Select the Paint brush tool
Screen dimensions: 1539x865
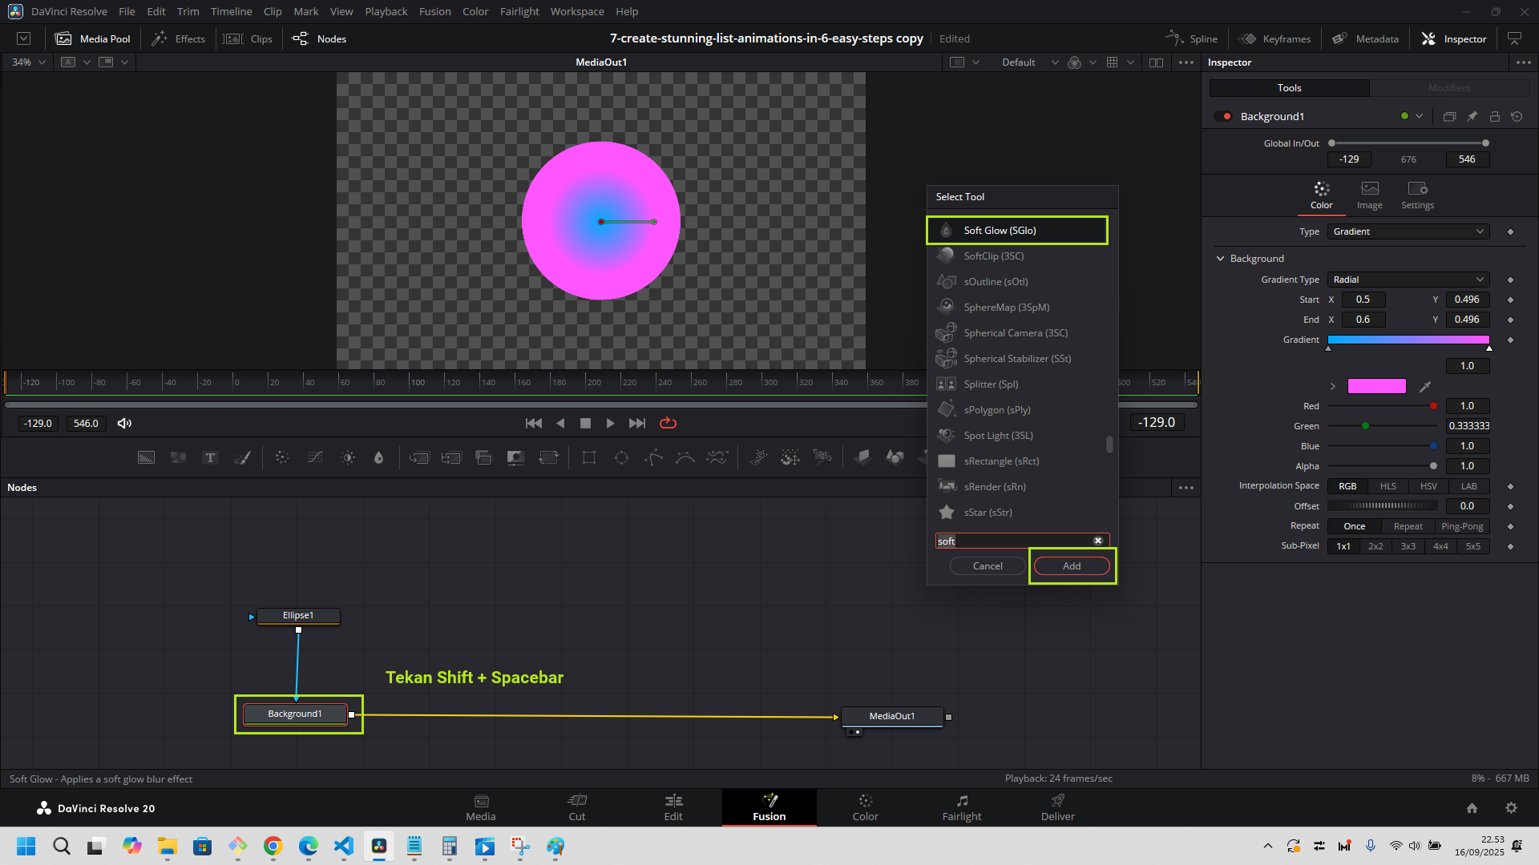(242, 457)
